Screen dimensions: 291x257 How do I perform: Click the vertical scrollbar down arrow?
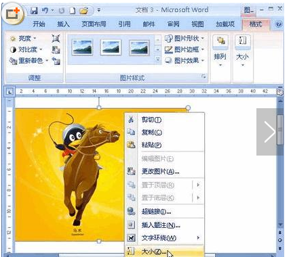280,225
